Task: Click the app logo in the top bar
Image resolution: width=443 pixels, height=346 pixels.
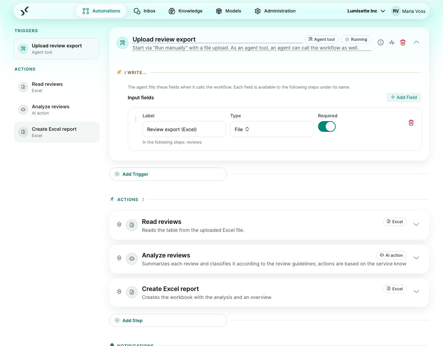Action: point(24,11)
